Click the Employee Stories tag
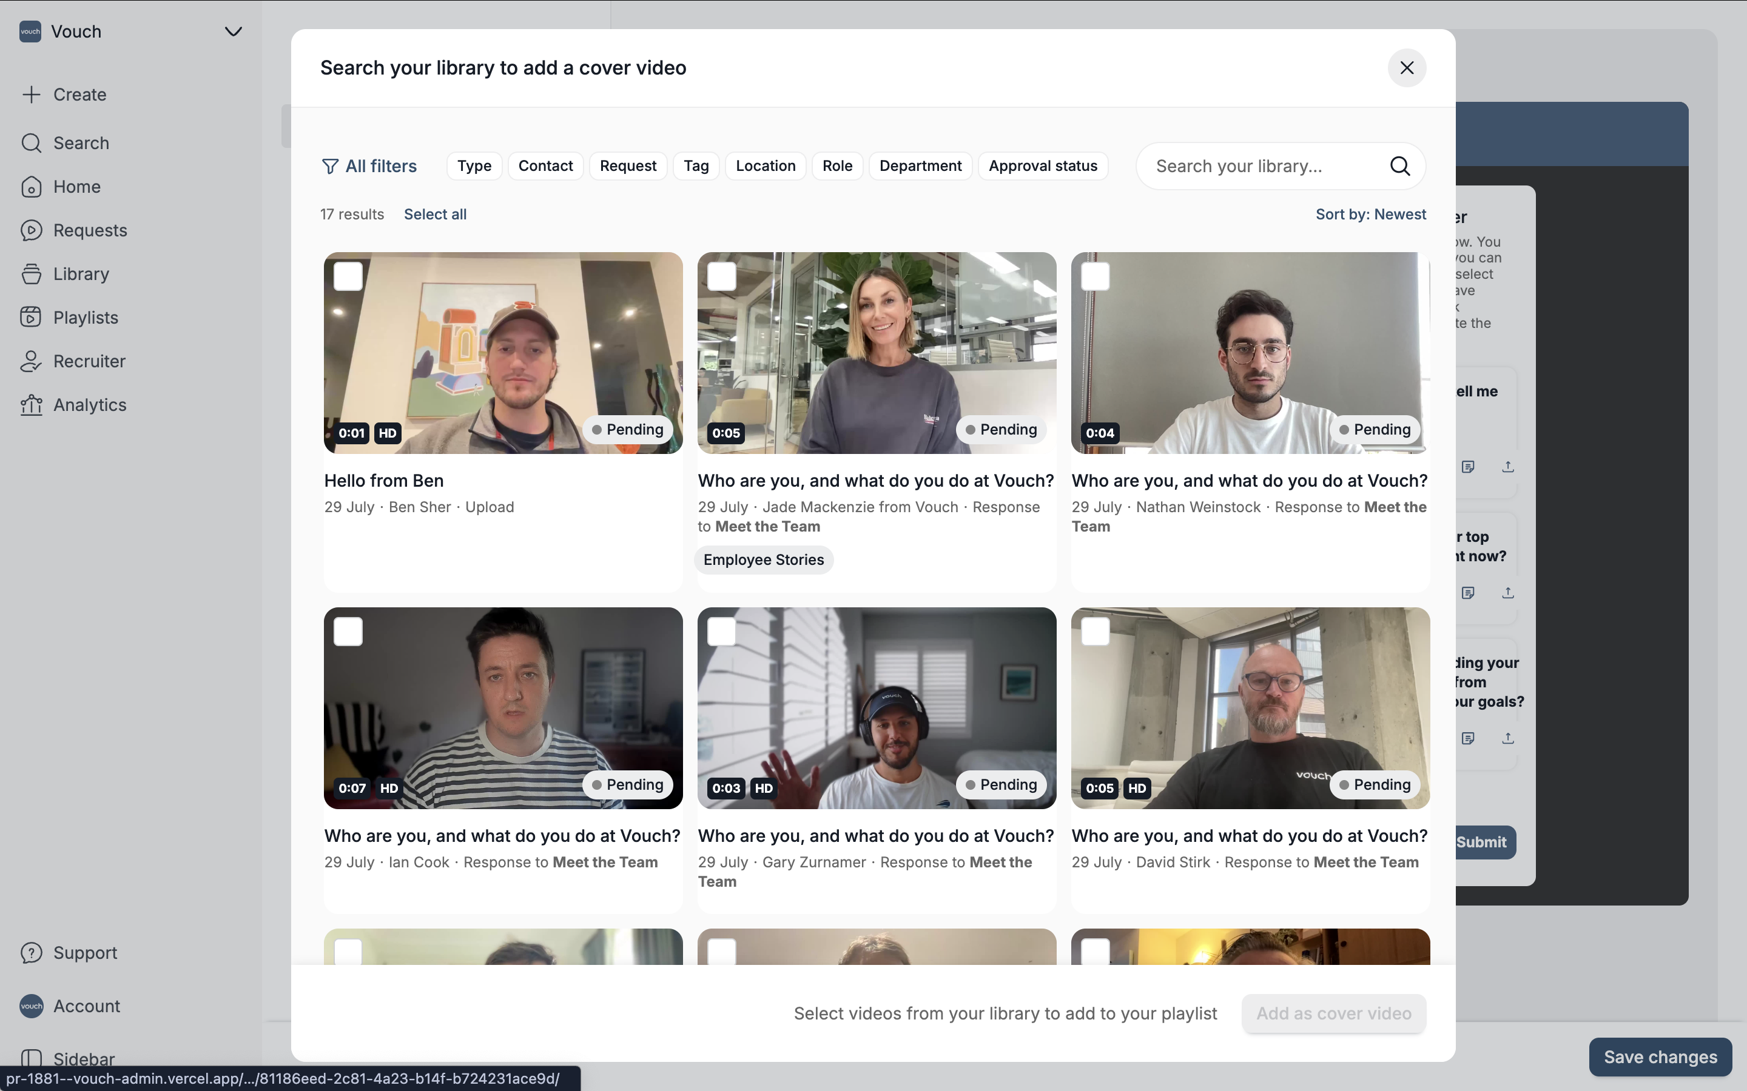 click(x=764, y=560)
